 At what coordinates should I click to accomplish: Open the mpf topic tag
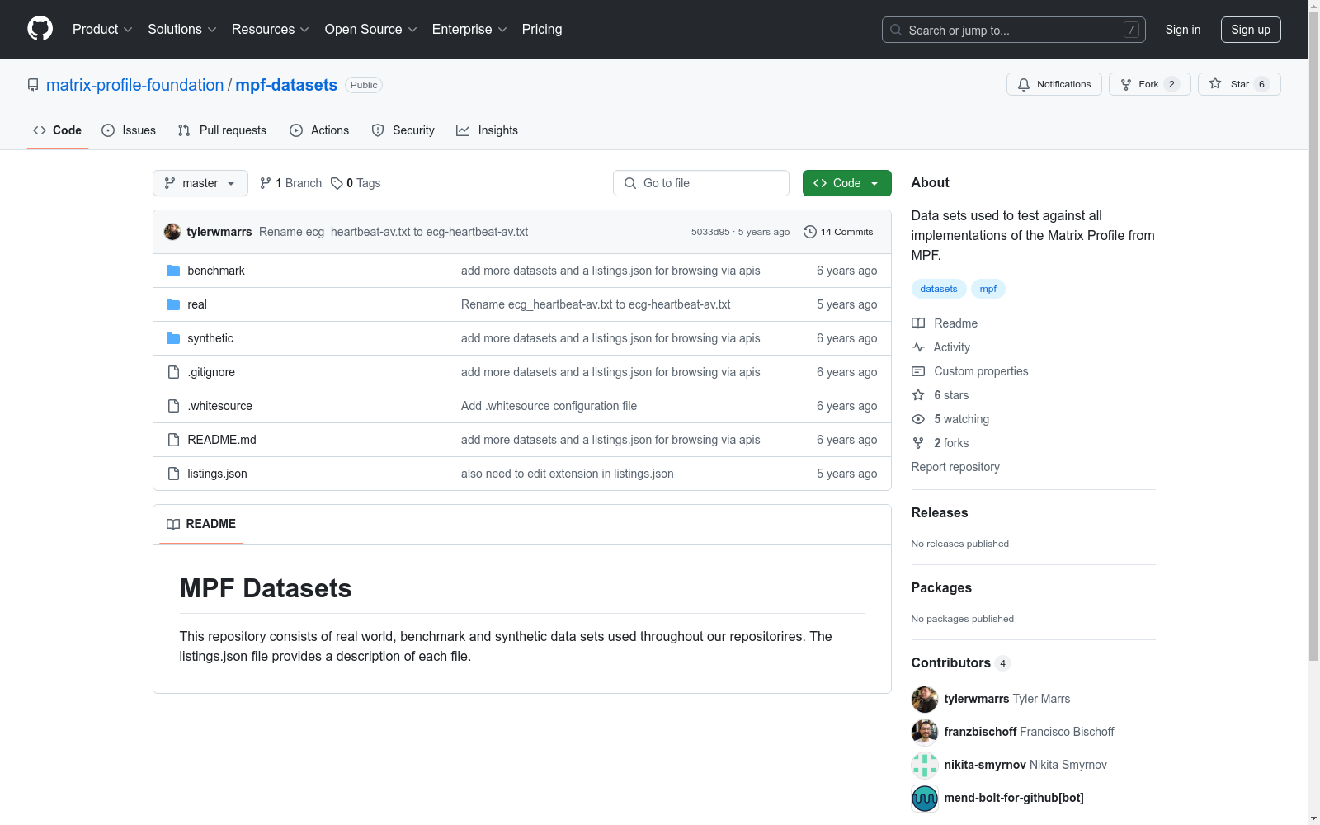tap(988, 289)
